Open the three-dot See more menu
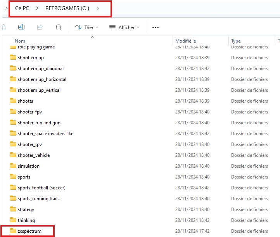This screenshot has width=280, height=237. [156, 27]
